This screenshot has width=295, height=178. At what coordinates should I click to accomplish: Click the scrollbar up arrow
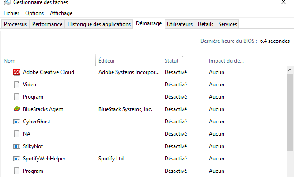(x=290, y=70)
